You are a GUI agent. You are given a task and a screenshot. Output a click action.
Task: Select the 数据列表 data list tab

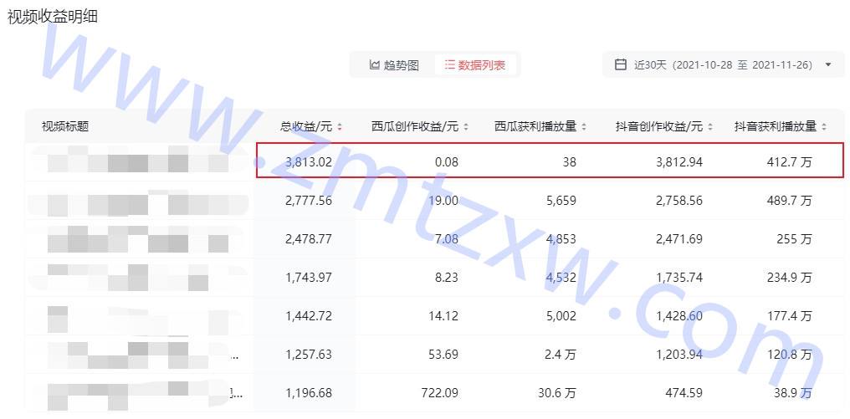point(475,65)
